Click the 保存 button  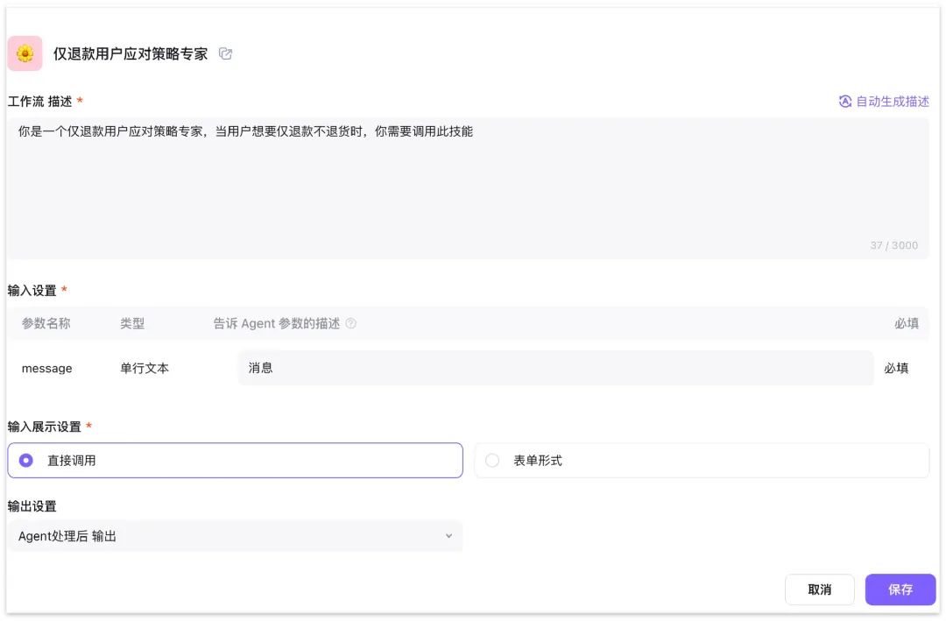(900, 589)
